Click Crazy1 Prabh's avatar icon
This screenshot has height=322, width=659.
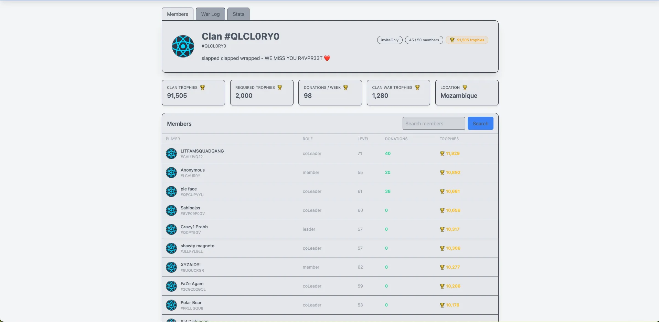click(x=171, y=229)
